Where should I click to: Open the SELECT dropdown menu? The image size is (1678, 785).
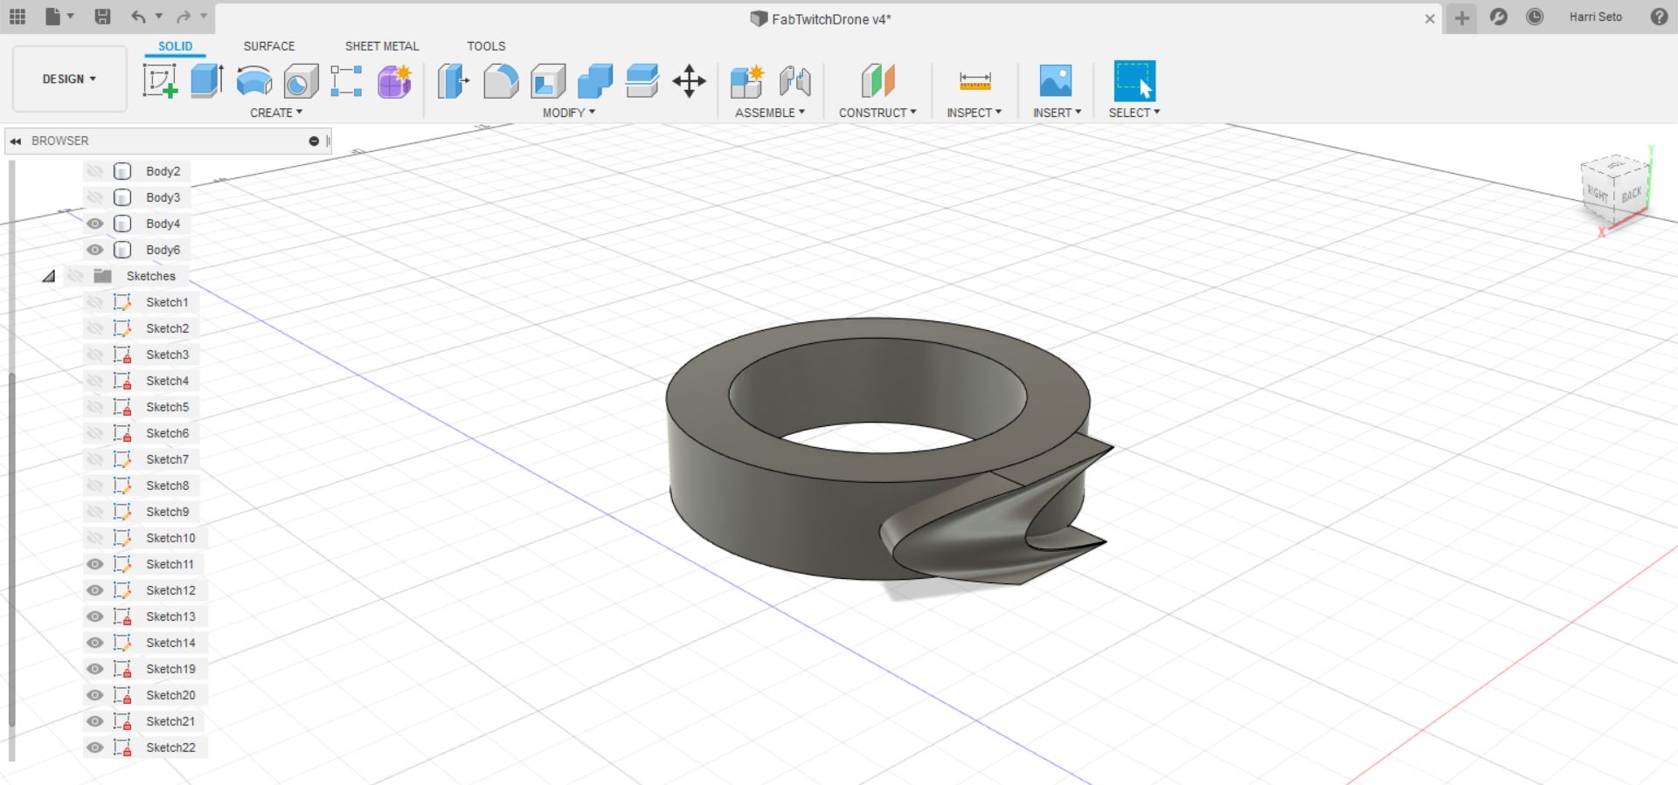[1134, 113]
